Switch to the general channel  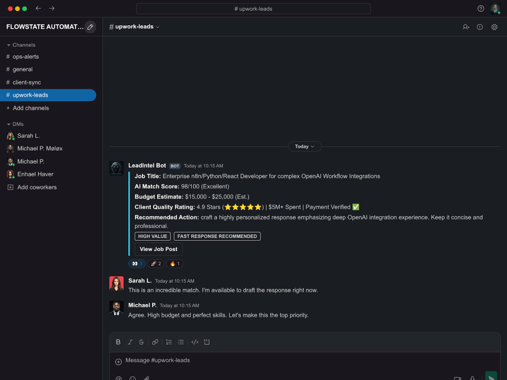click(x=49, y=69)
